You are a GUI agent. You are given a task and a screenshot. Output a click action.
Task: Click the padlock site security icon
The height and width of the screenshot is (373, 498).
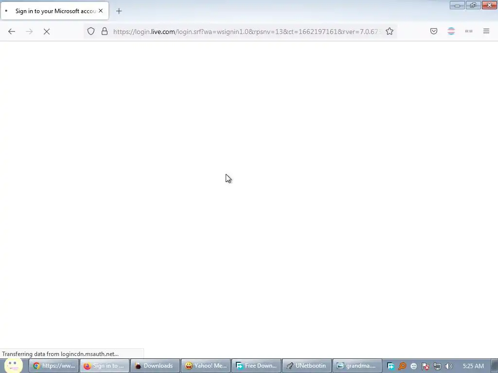[x=105, y=32]
